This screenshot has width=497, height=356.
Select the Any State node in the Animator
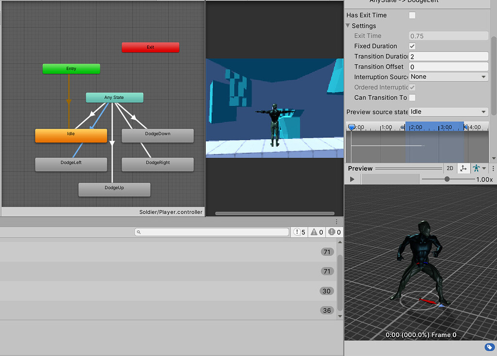(x=114, y=97)
